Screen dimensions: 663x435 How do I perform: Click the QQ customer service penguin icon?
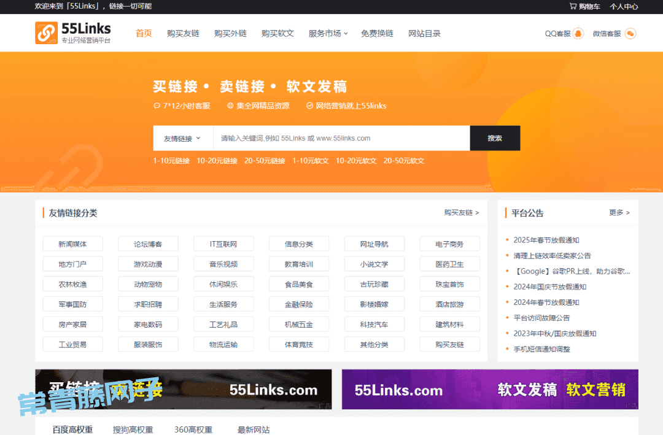click(578, 33)
